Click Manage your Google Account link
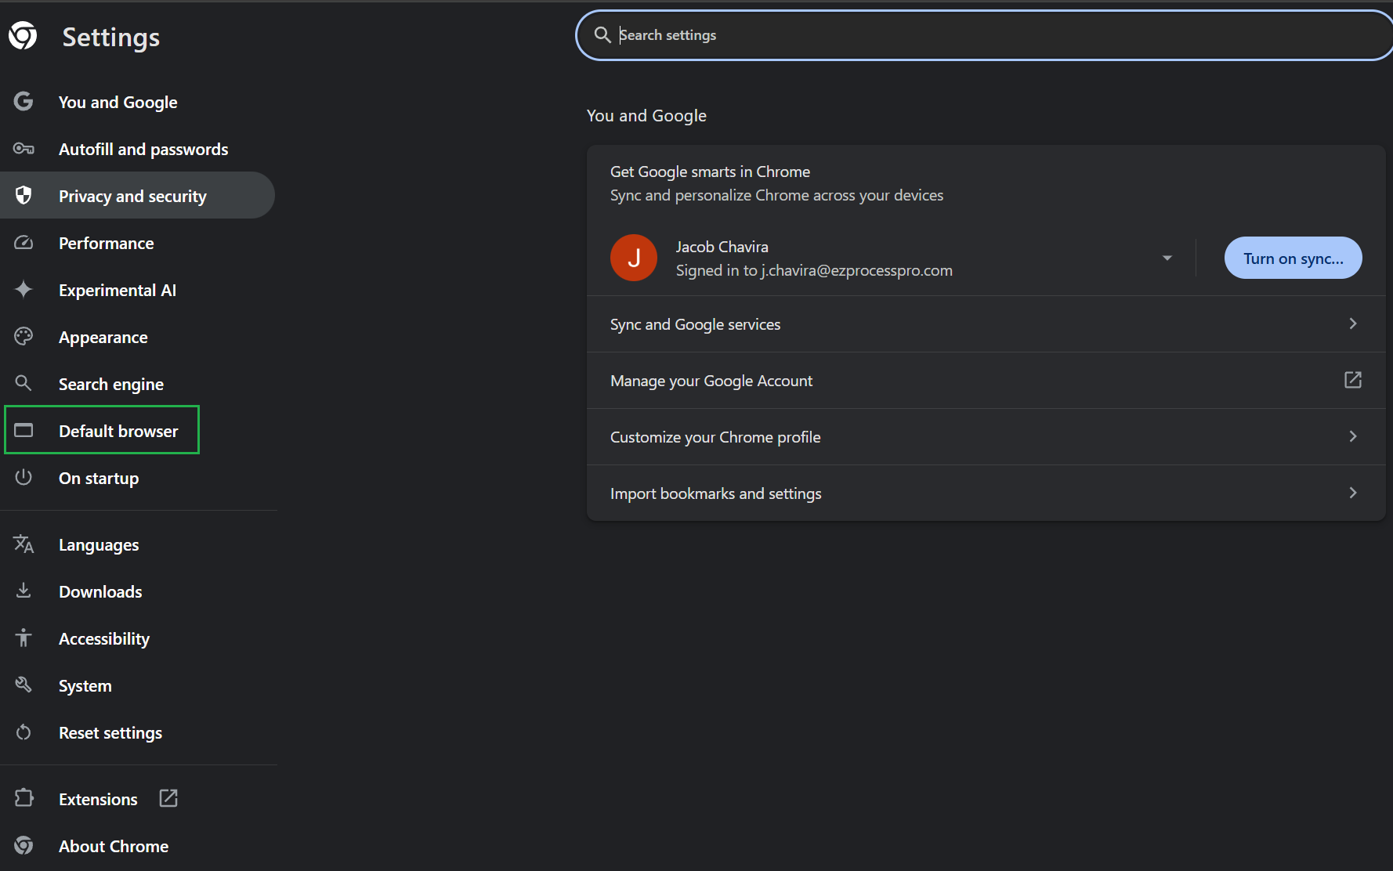The width and height of the screenshot is (1393, 871). [x=986, y=380]
